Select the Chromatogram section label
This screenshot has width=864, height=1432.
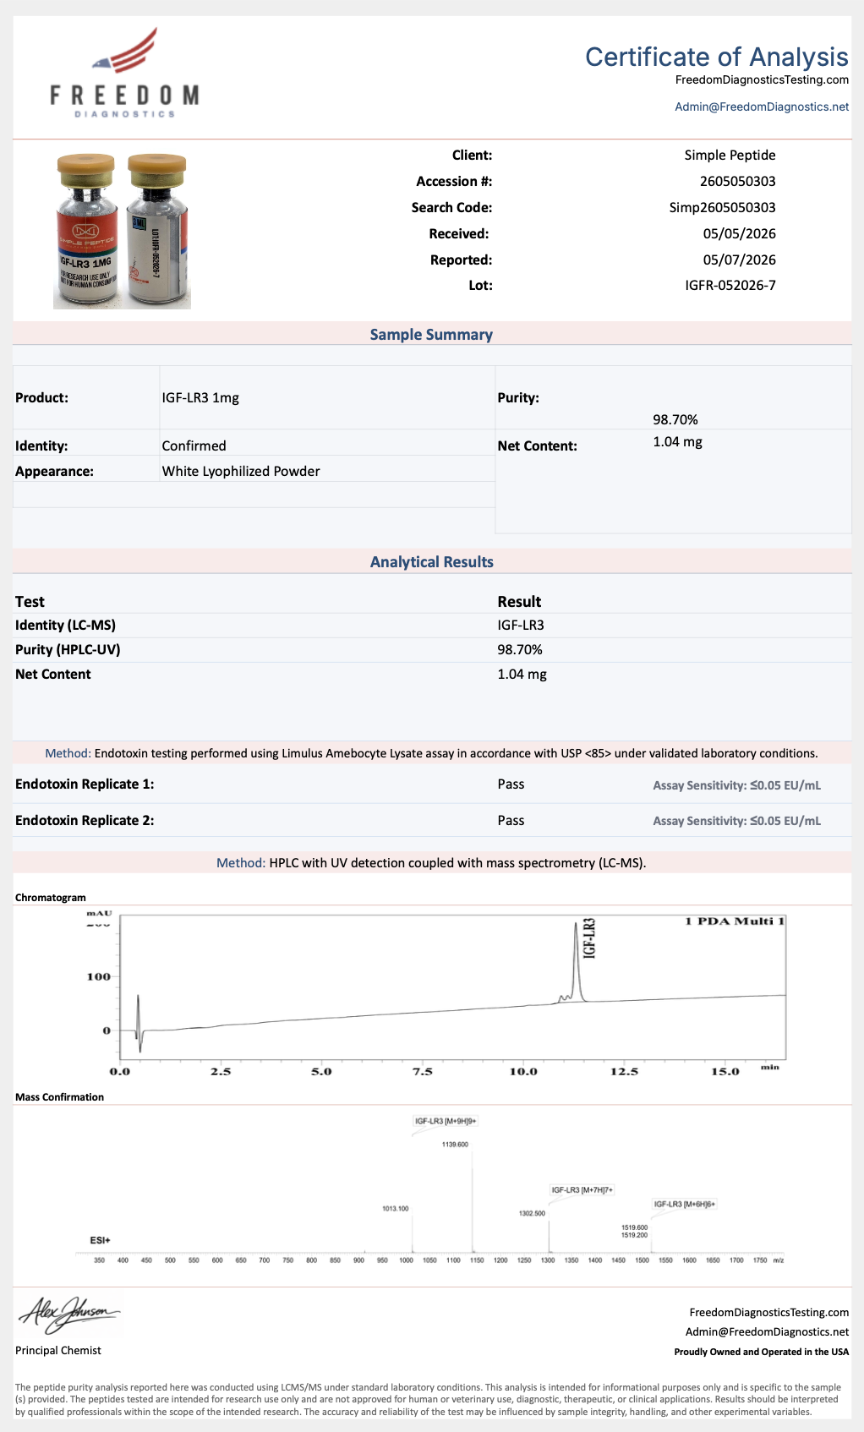pyautogui.click(x=51, y=898)
